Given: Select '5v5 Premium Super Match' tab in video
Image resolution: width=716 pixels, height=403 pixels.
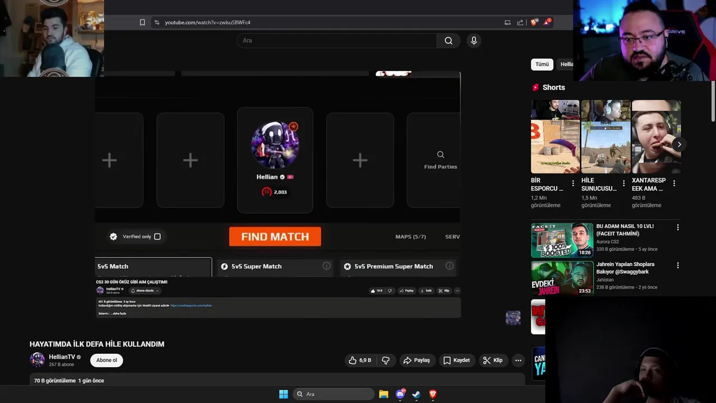Looking at the screenshot, I should [398, 267].
